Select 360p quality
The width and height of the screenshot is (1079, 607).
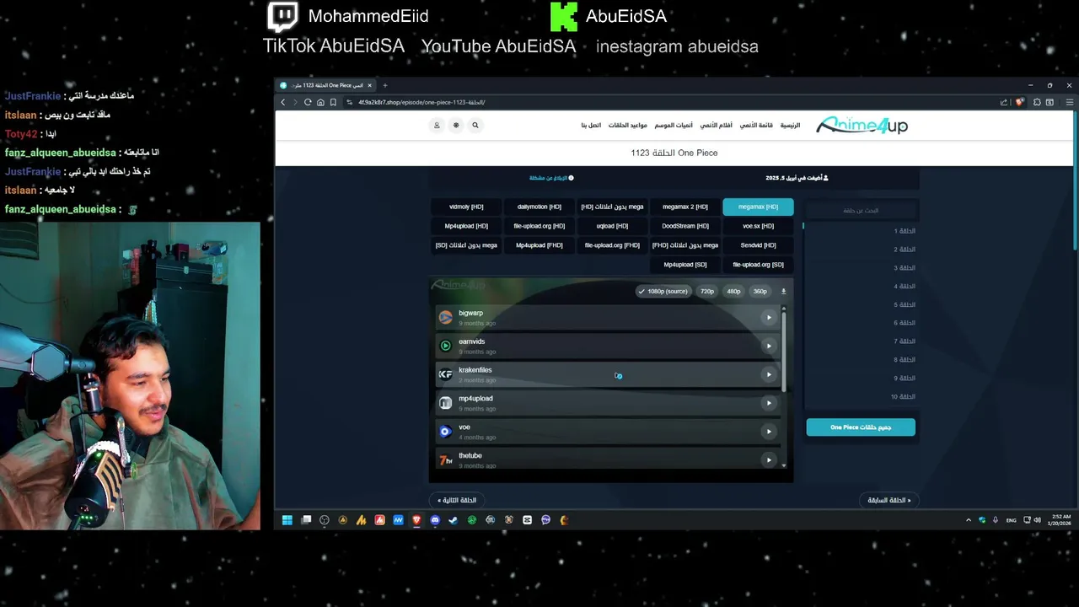tap(760, 292)
